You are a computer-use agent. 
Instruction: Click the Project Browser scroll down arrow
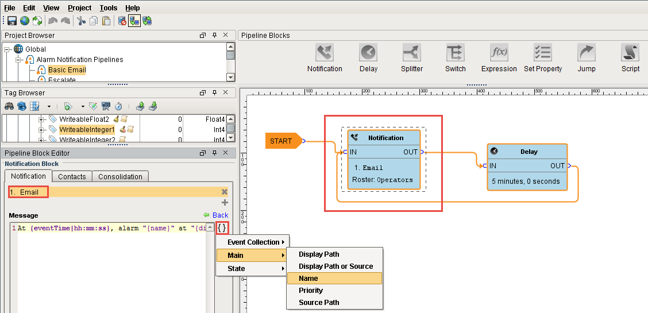tap(230, 78)
